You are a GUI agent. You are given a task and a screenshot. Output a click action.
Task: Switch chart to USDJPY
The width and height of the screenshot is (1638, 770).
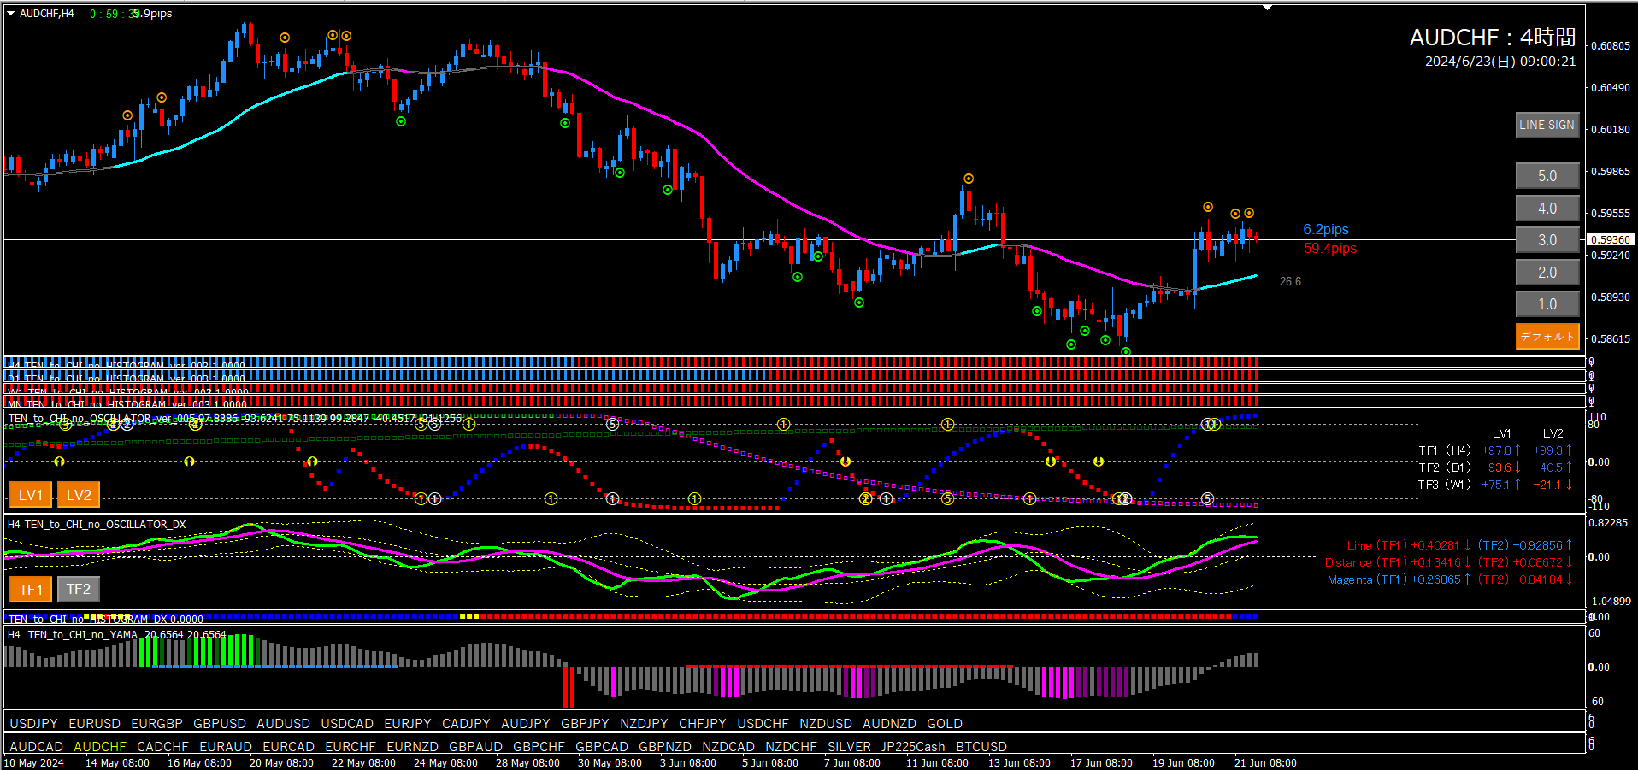pos(33,724)
